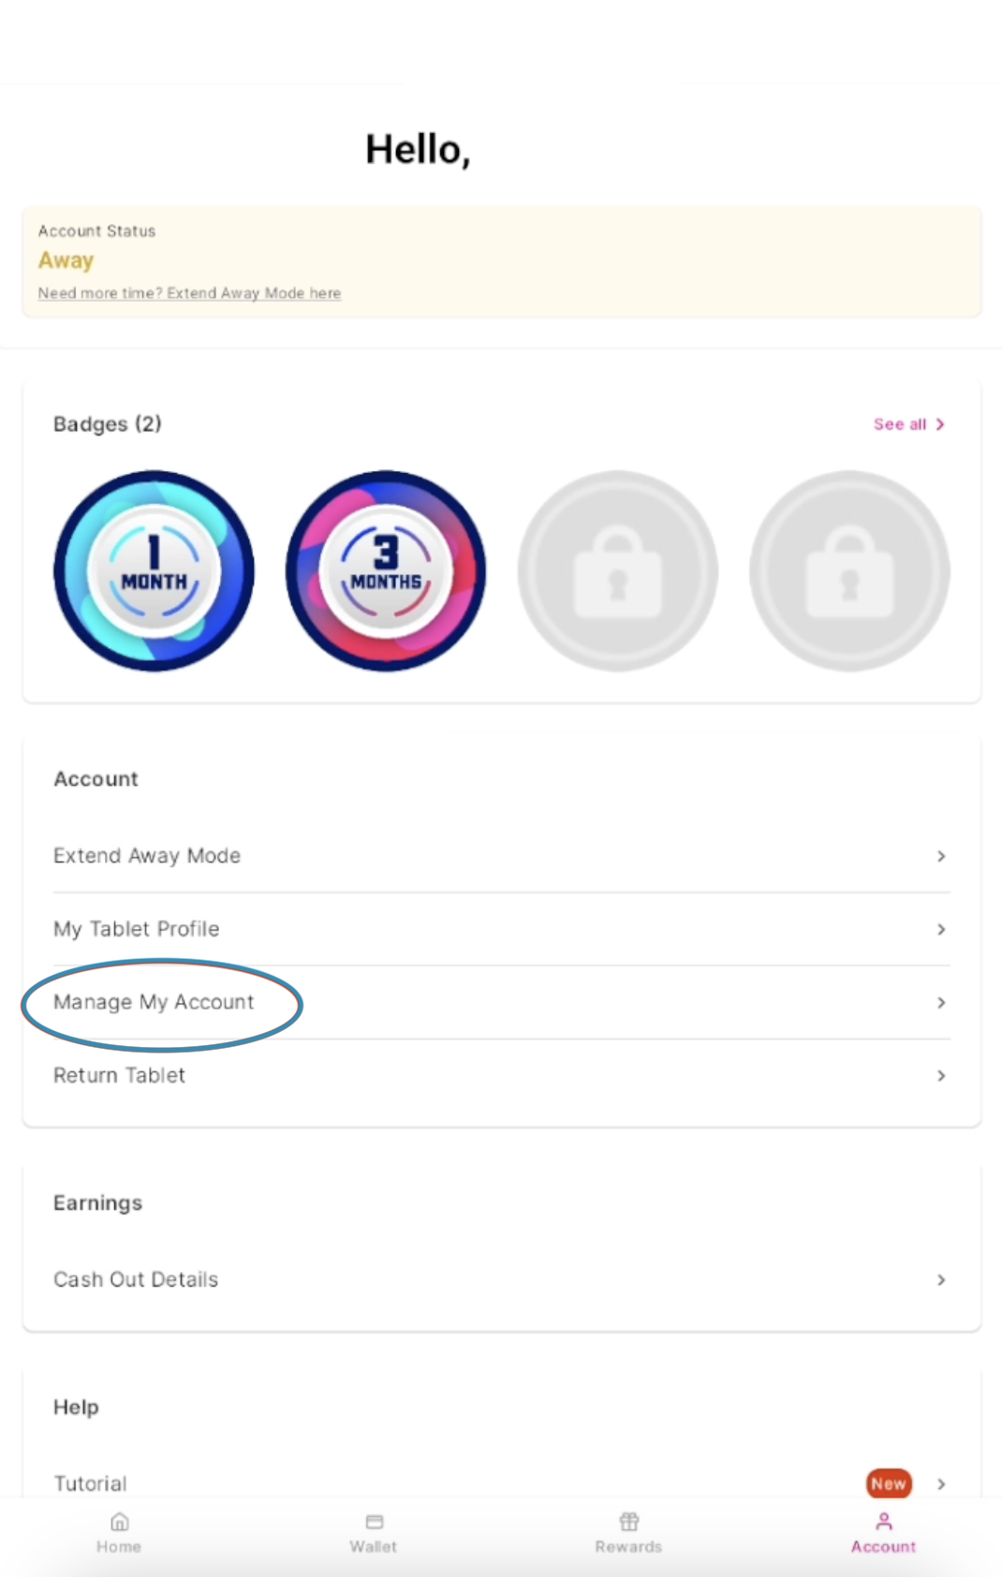Open the Rewards gift icon
1002x1577 pixels.
[629, 1522]
